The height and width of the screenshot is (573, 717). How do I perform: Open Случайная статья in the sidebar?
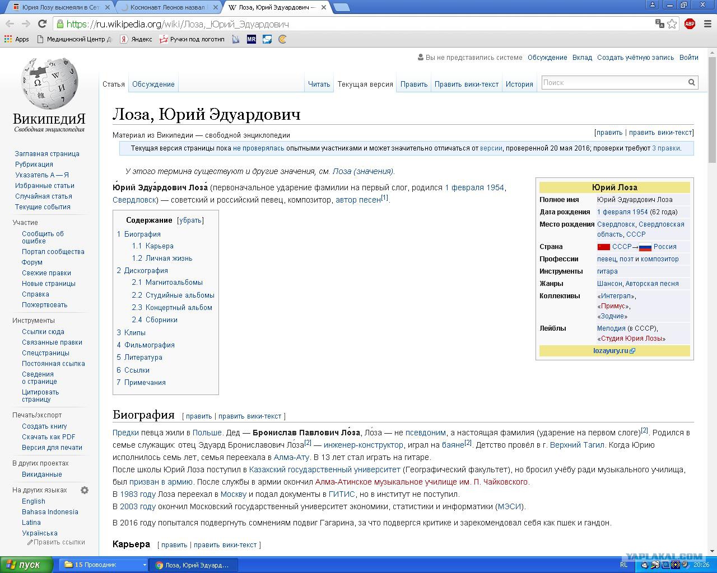(44, 196)
